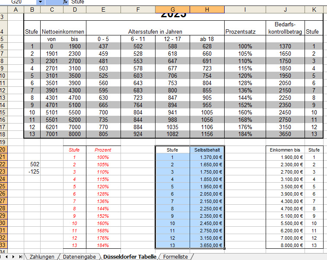The height and width of the screenshot is (260, 327).
Task: Click the Einkommen bis header cell
Action: (285, 150)
